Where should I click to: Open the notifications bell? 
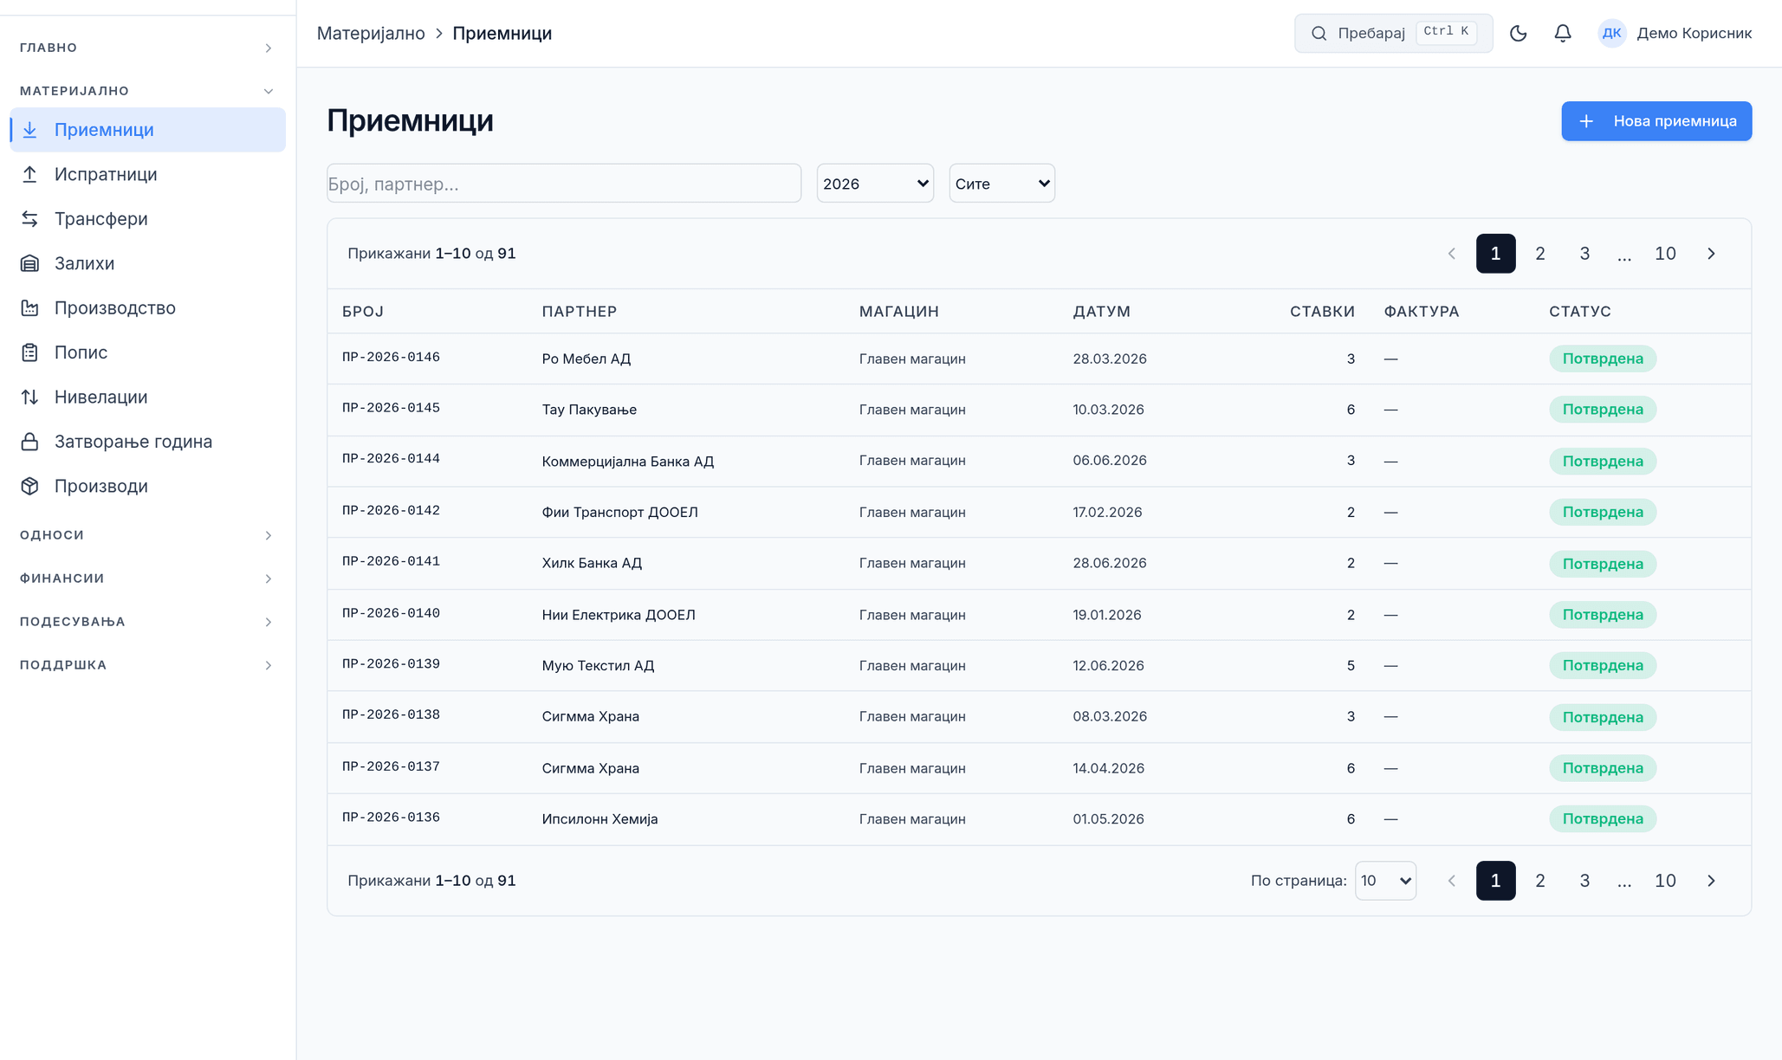point(1562,33)
